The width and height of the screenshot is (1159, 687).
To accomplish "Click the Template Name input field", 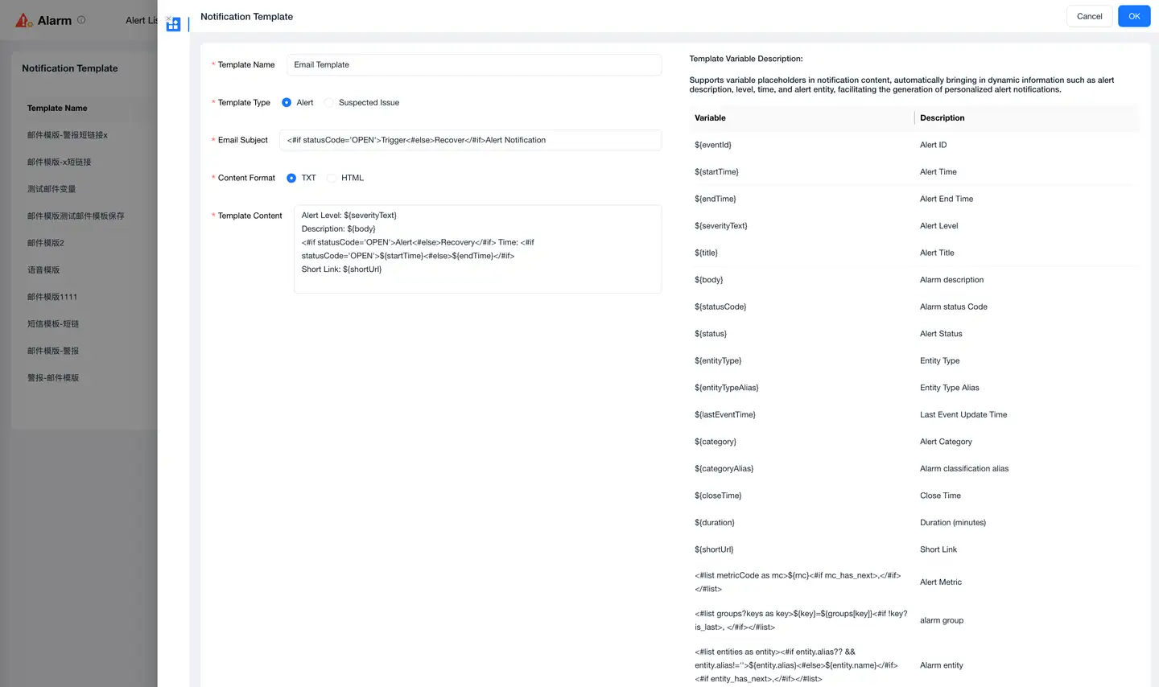I will coord(473,64).
